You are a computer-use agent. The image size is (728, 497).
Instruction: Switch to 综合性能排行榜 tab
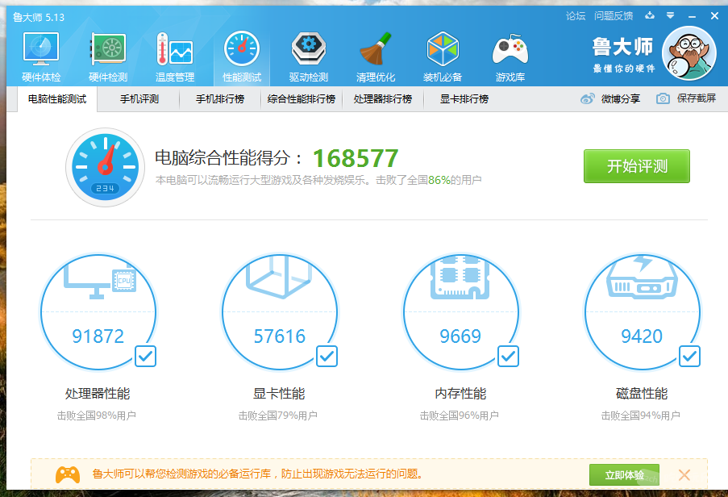302,99
